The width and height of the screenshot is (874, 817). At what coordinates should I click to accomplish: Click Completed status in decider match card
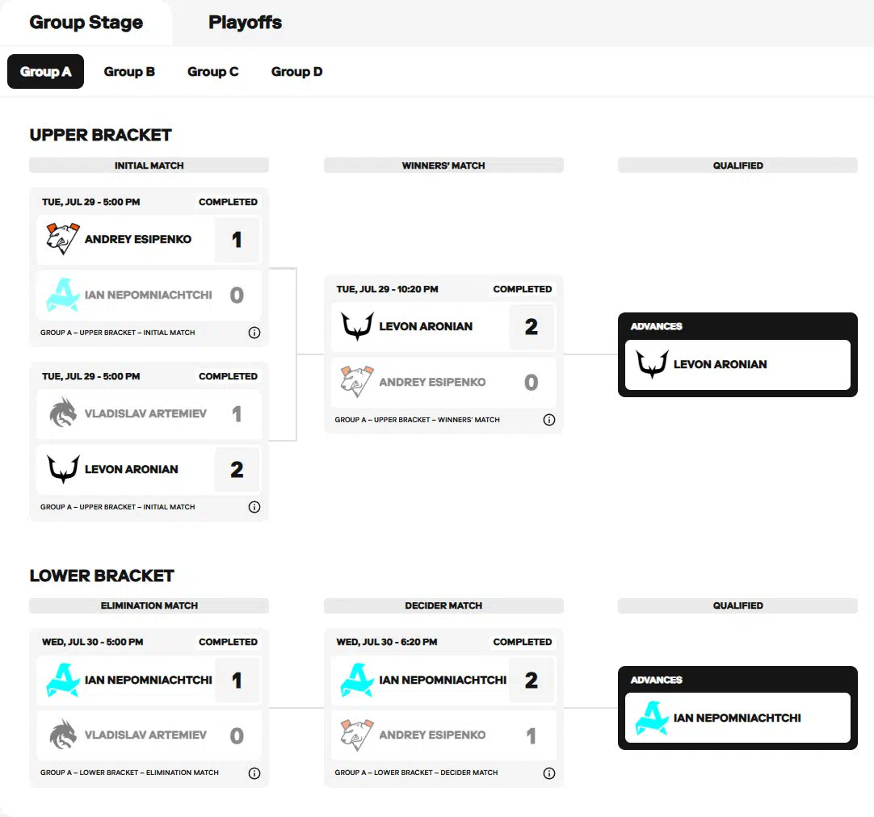tap(523, 642)
